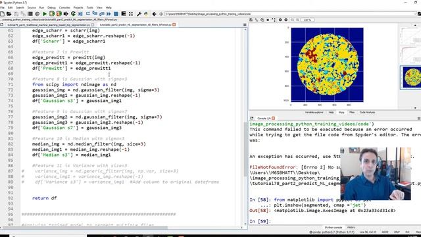Stop debugging blue square icon
The image size is (421, 237).
(116, 14)
